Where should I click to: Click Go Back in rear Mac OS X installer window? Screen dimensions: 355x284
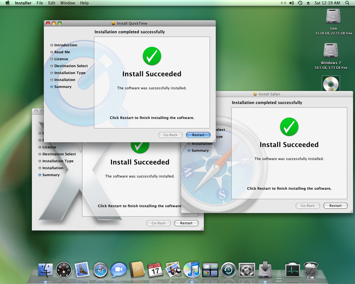[158, 223]
